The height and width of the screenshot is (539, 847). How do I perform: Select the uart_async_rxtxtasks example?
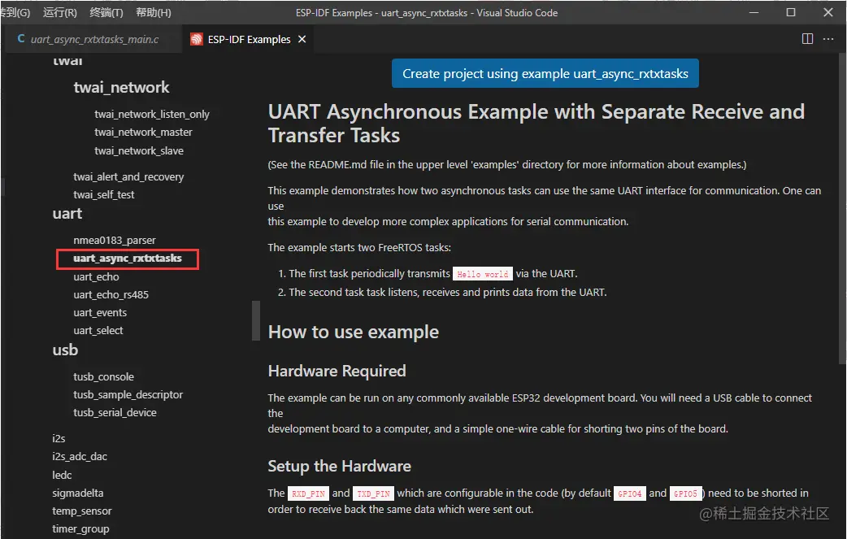point(128,259)
